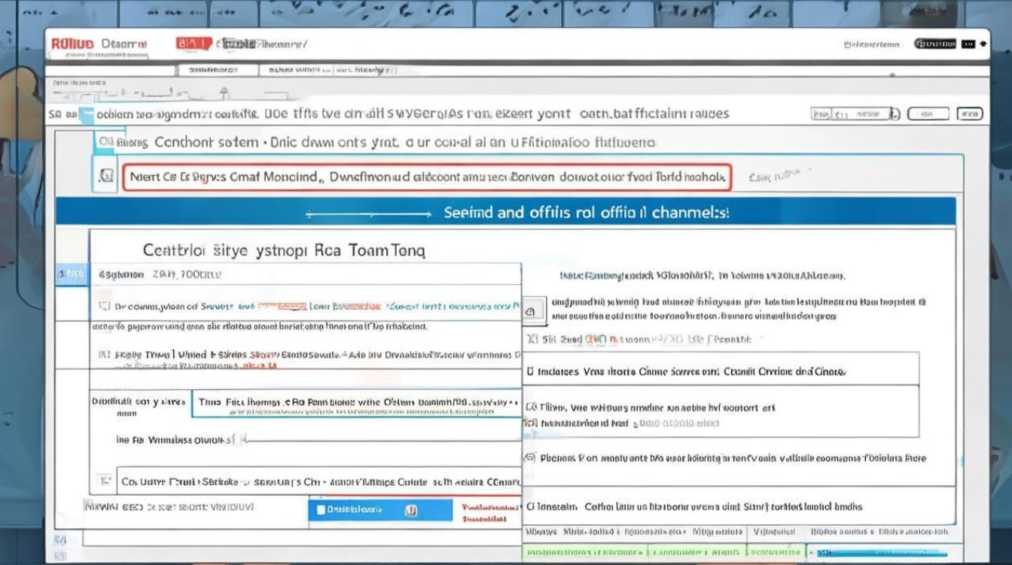Select the radio option 'Plcness V on wnesly'
Image resolution: width=1012 pixels, height=565 pixels.
530,458
